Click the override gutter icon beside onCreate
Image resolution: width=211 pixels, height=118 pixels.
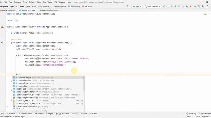pyautogui.click(x=2, y=43)
